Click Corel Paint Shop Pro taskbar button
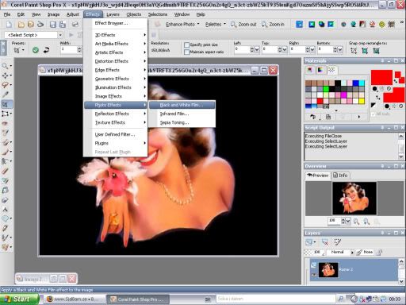 [137, 299]
